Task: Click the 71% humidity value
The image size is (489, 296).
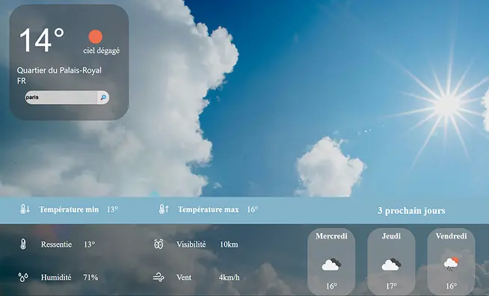Action: [x=90, y=277]
